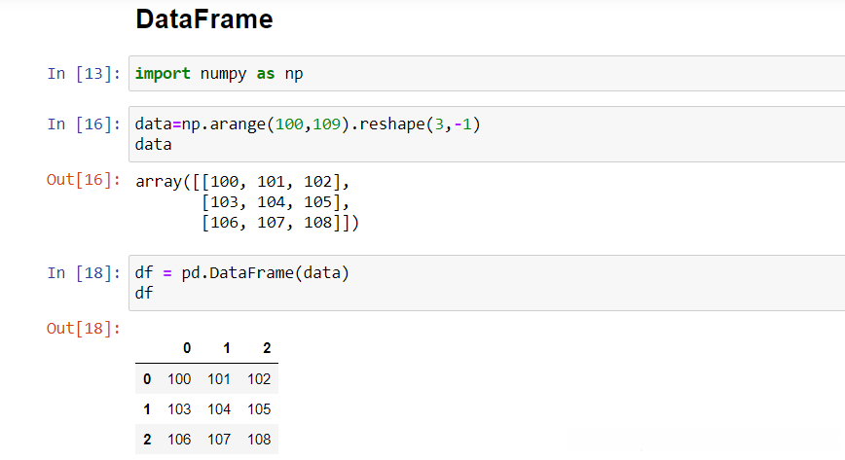Viewport: 845px width, 460px height.
Task: Click the table cell containing 102
Action: (259, 379)
